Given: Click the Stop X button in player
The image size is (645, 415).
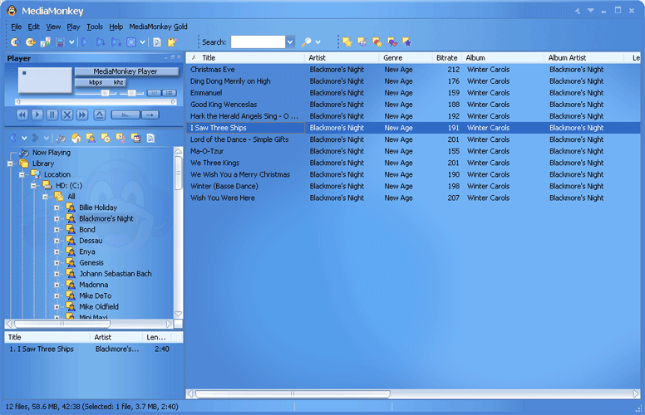Looking at the screenshot, I should pyautogui.click(x=67, y=115).
